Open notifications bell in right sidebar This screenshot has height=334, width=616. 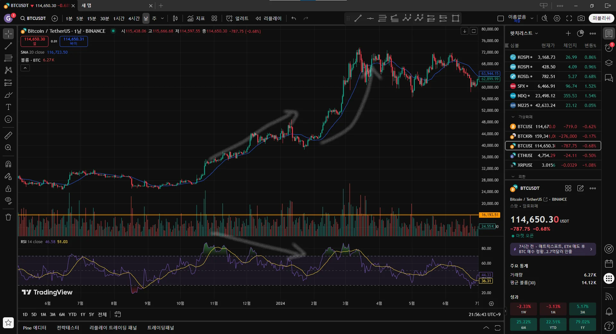[x=609, y=312]
